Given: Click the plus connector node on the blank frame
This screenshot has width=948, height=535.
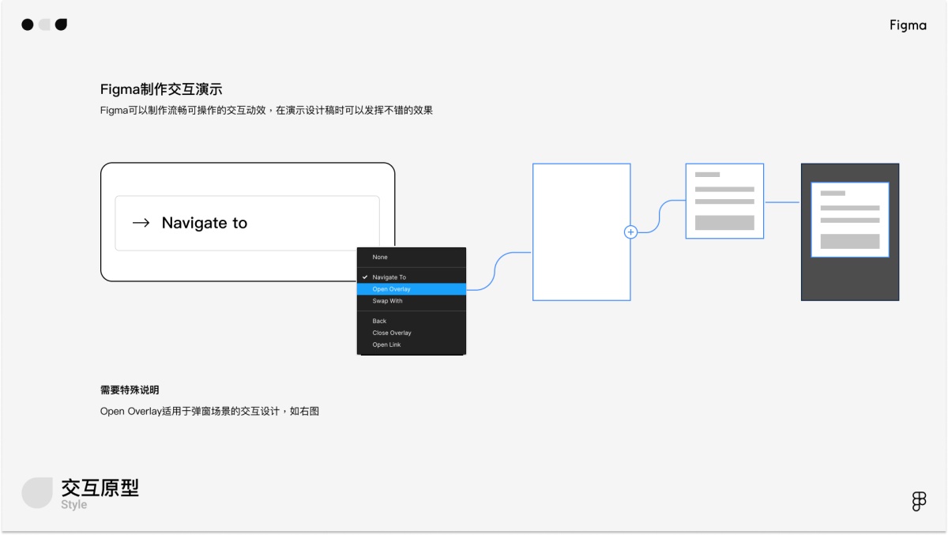Looking at the screenshot, I should [x=630, y=232].
